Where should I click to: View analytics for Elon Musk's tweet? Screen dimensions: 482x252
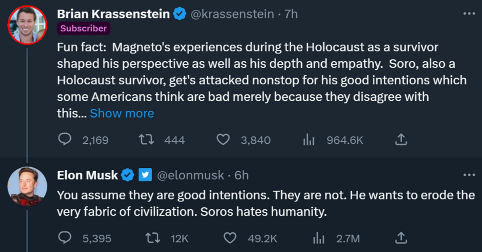tap(319, 238)
